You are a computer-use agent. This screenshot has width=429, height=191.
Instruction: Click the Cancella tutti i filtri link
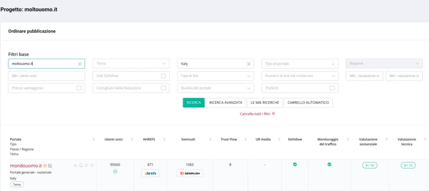[257, 114]
